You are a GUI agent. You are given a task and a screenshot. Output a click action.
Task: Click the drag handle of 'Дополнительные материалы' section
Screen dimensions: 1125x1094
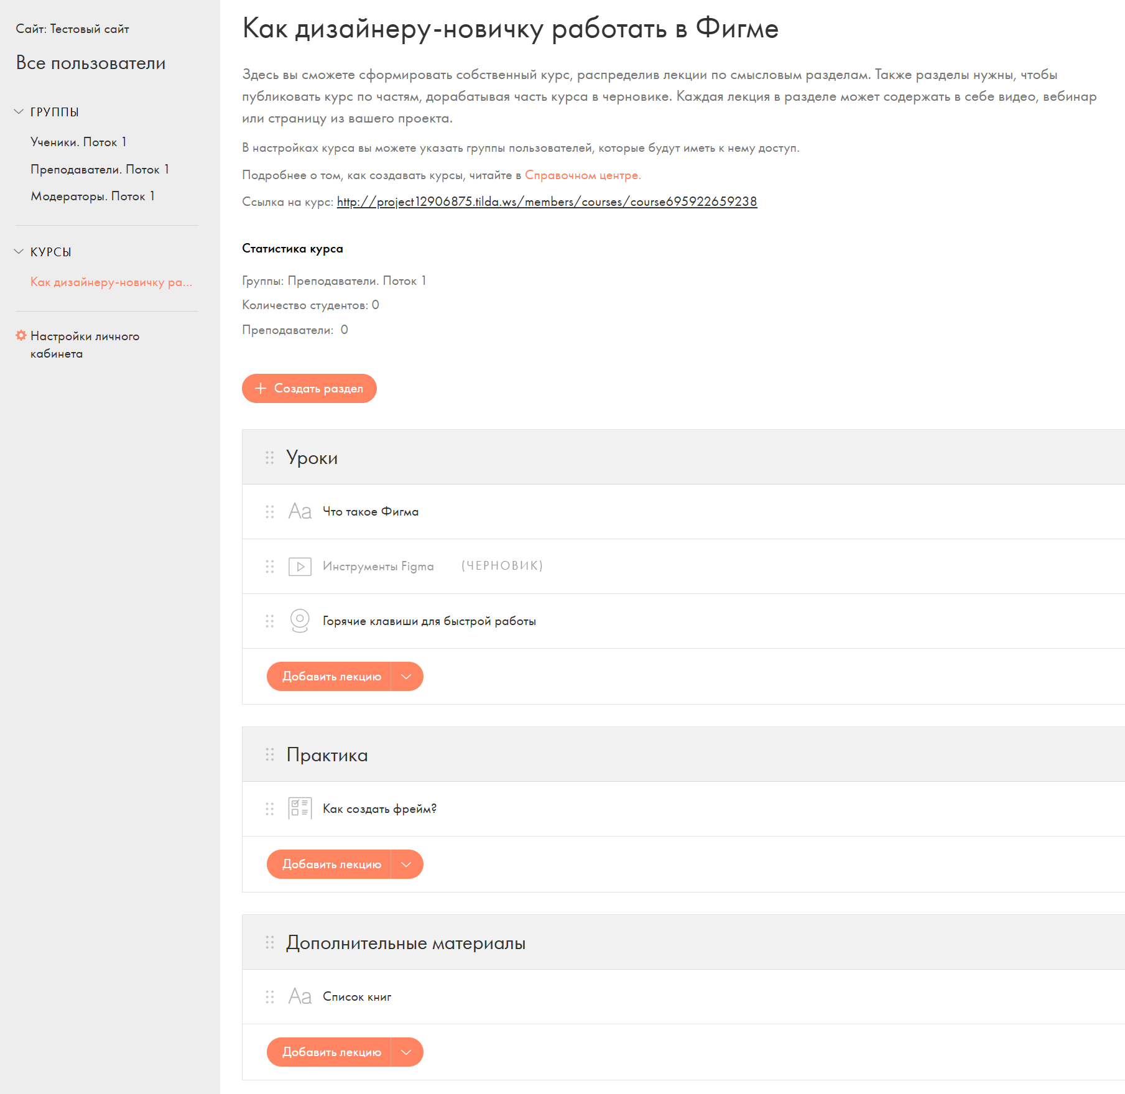(x=270, y=942)
